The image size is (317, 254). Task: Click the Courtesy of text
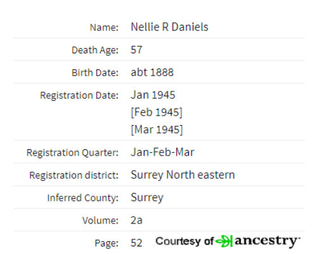184,241
